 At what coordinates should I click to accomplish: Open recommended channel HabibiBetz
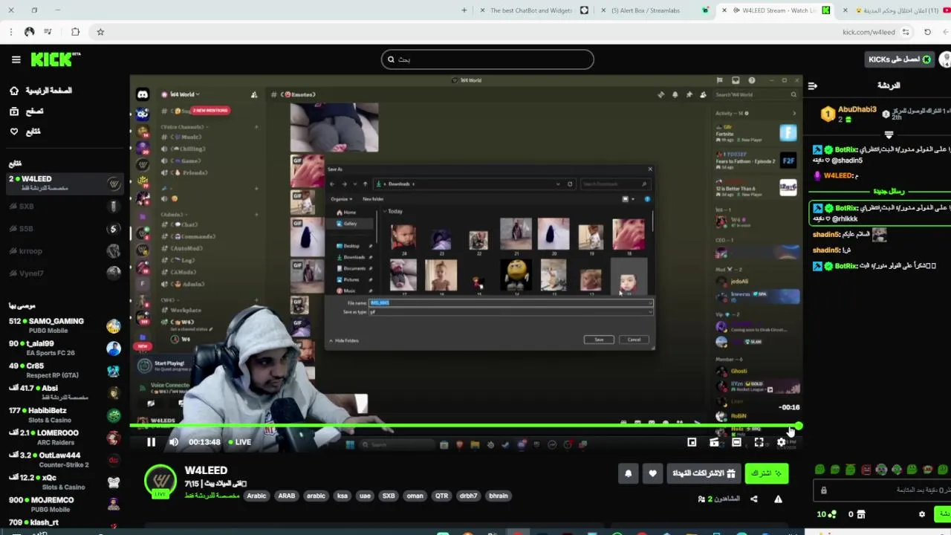(x=65, y=415)
